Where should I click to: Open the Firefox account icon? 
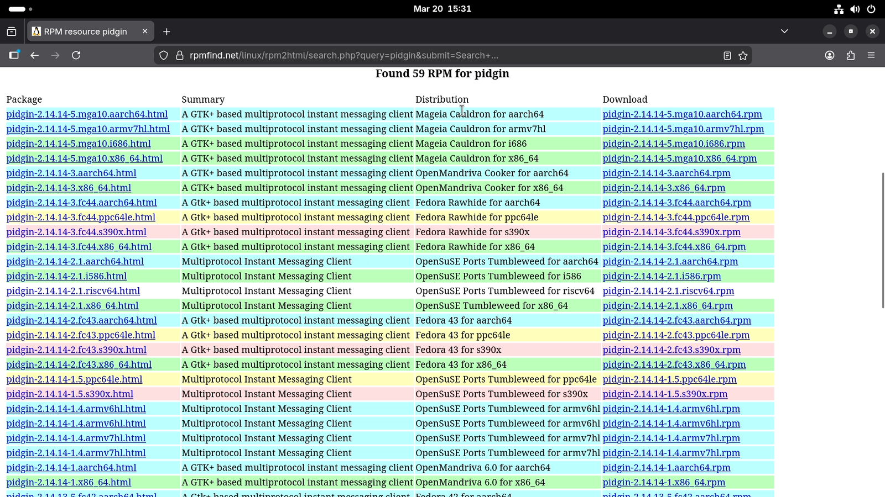(830, 55)
